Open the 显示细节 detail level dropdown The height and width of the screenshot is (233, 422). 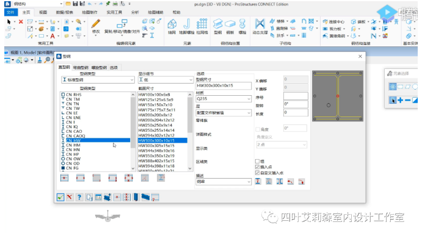[x=166, y=80]
